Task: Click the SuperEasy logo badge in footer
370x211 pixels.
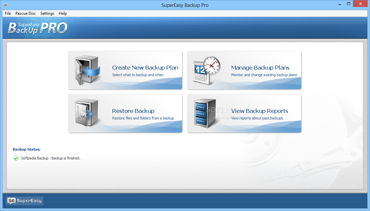Action: [x=25, y=200]
